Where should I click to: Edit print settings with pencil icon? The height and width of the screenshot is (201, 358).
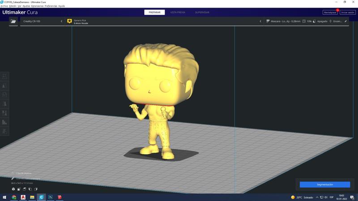345,21
